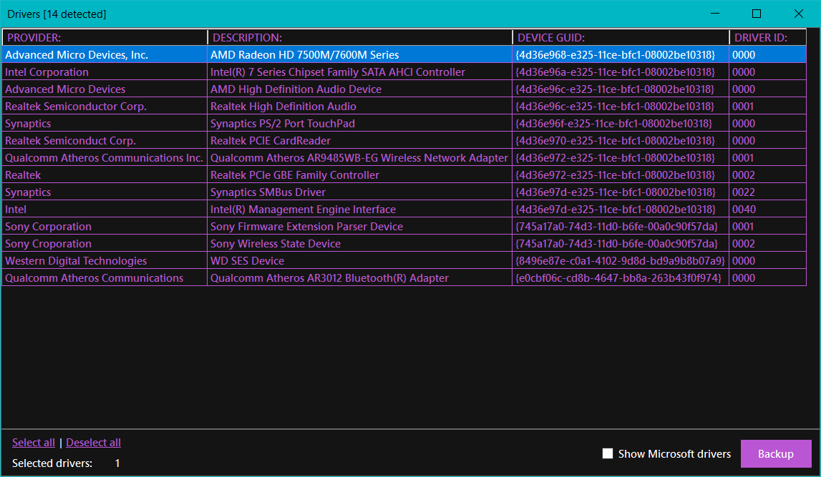
Task: Click GUID {4d36e970-e325-11ce-bfc1-08002be10318}
Action: [621, 141]
